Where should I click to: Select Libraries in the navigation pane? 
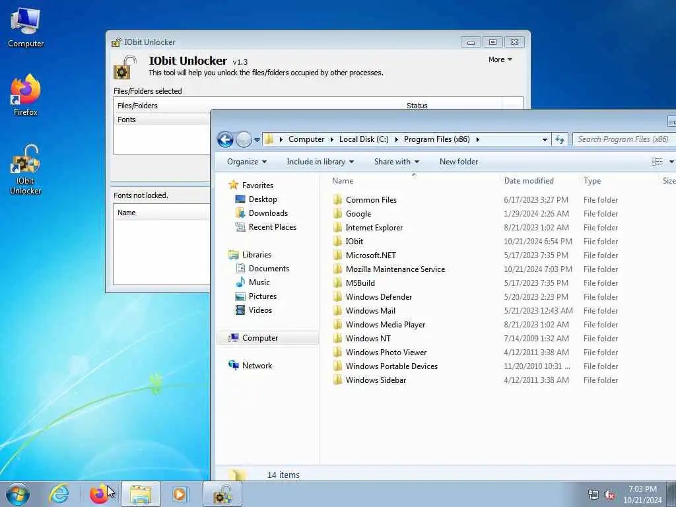(257, 255)
